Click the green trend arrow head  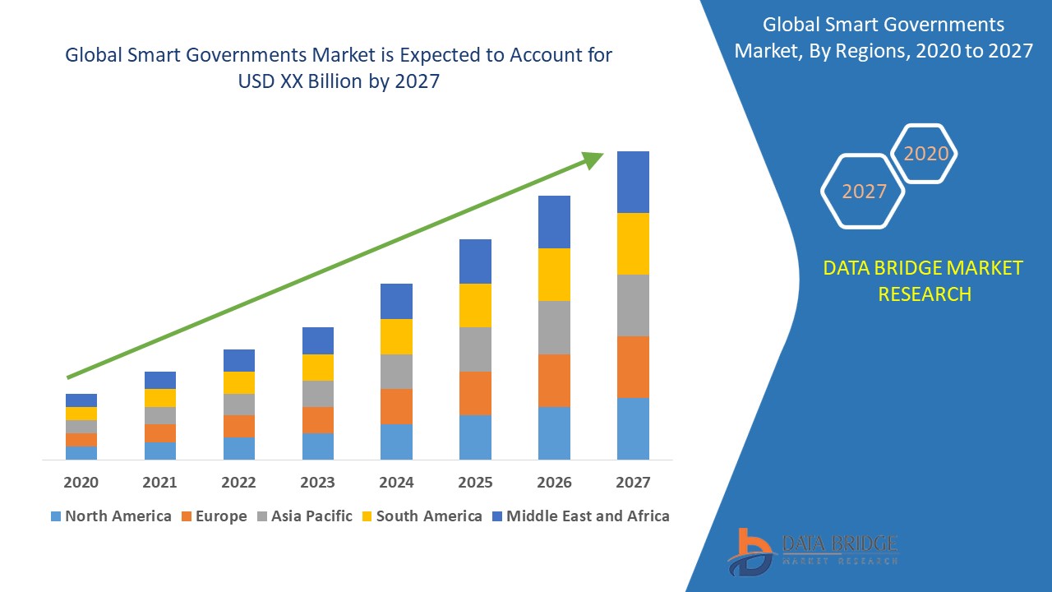pos(592,158)
